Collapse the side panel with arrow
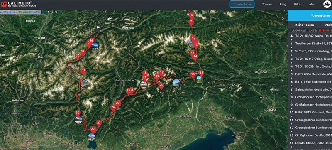The height and width of the screenshot is (150, 332). (283, 18)
